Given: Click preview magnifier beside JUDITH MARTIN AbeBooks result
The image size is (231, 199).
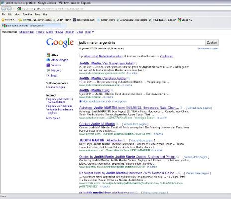Looking at the screenshot, I should click(124, 140).
